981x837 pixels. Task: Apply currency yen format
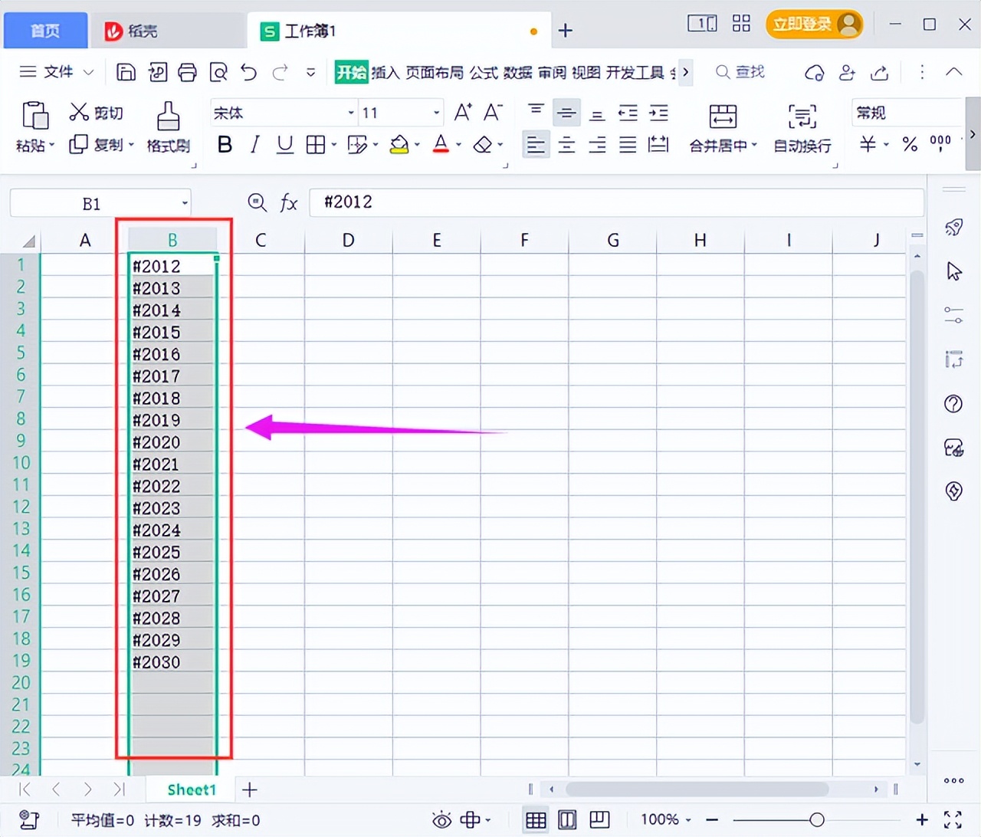(x=868, y=144)
